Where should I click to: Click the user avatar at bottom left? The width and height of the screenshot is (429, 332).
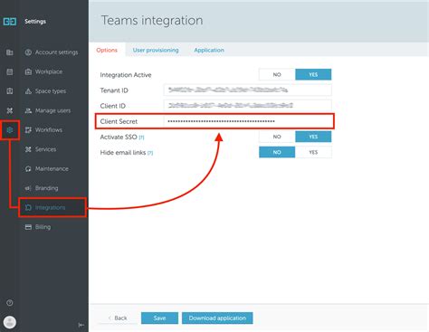(x=10, y=322)
